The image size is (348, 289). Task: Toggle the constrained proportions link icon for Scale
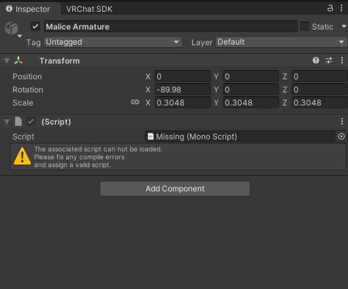(135, 102)
